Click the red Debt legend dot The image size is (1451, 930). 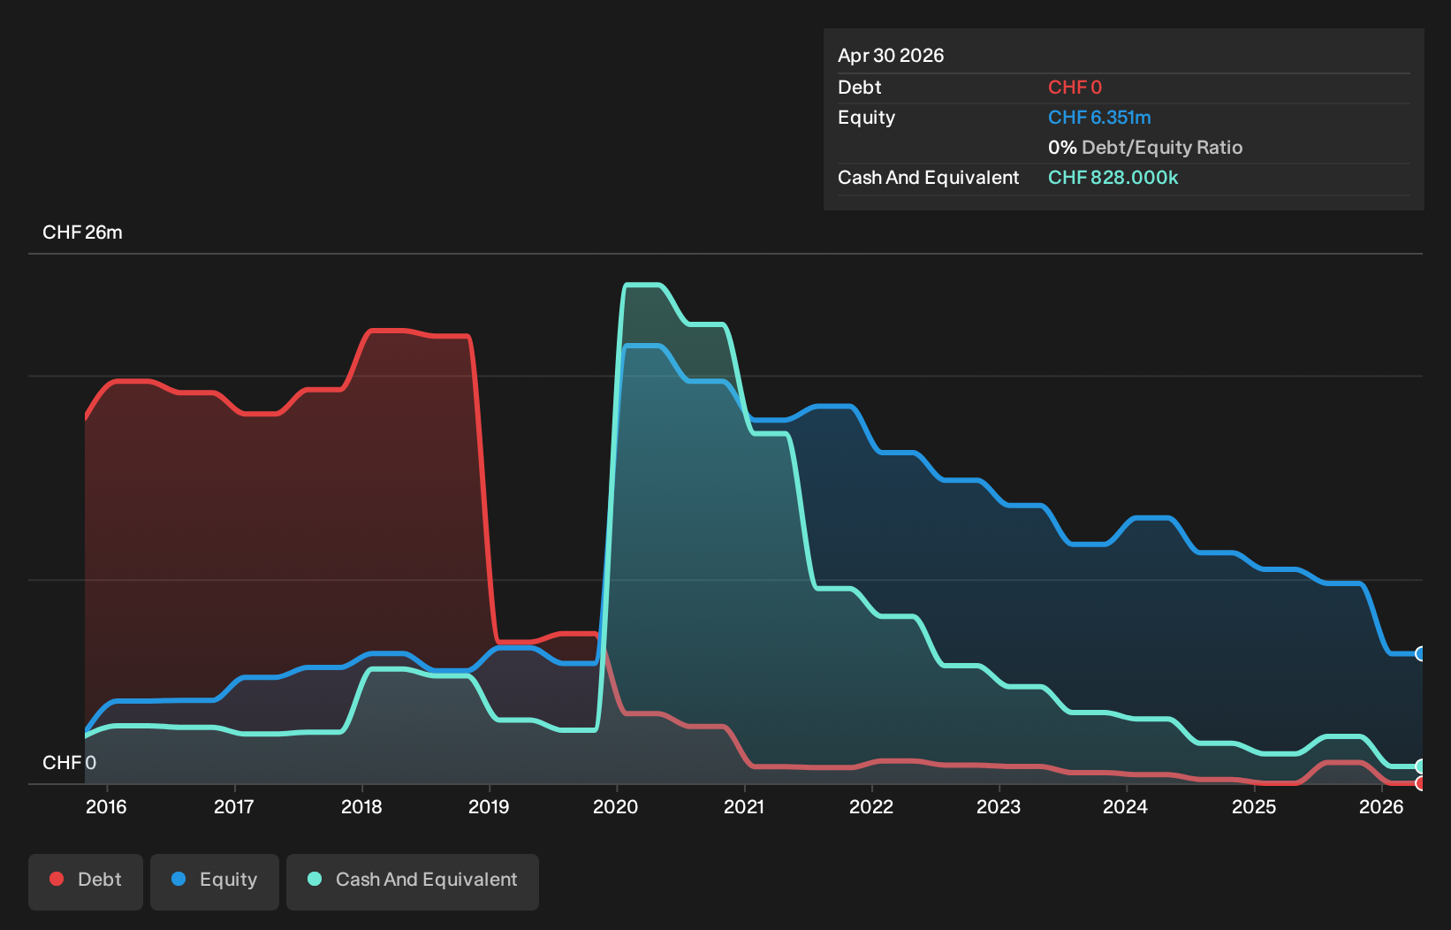(57, 879)
